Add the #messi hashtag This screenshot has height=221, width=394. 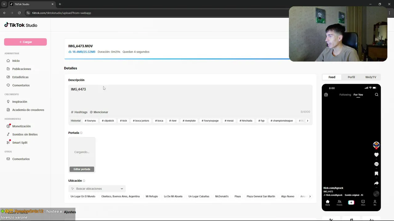click(x=229, y=121)
